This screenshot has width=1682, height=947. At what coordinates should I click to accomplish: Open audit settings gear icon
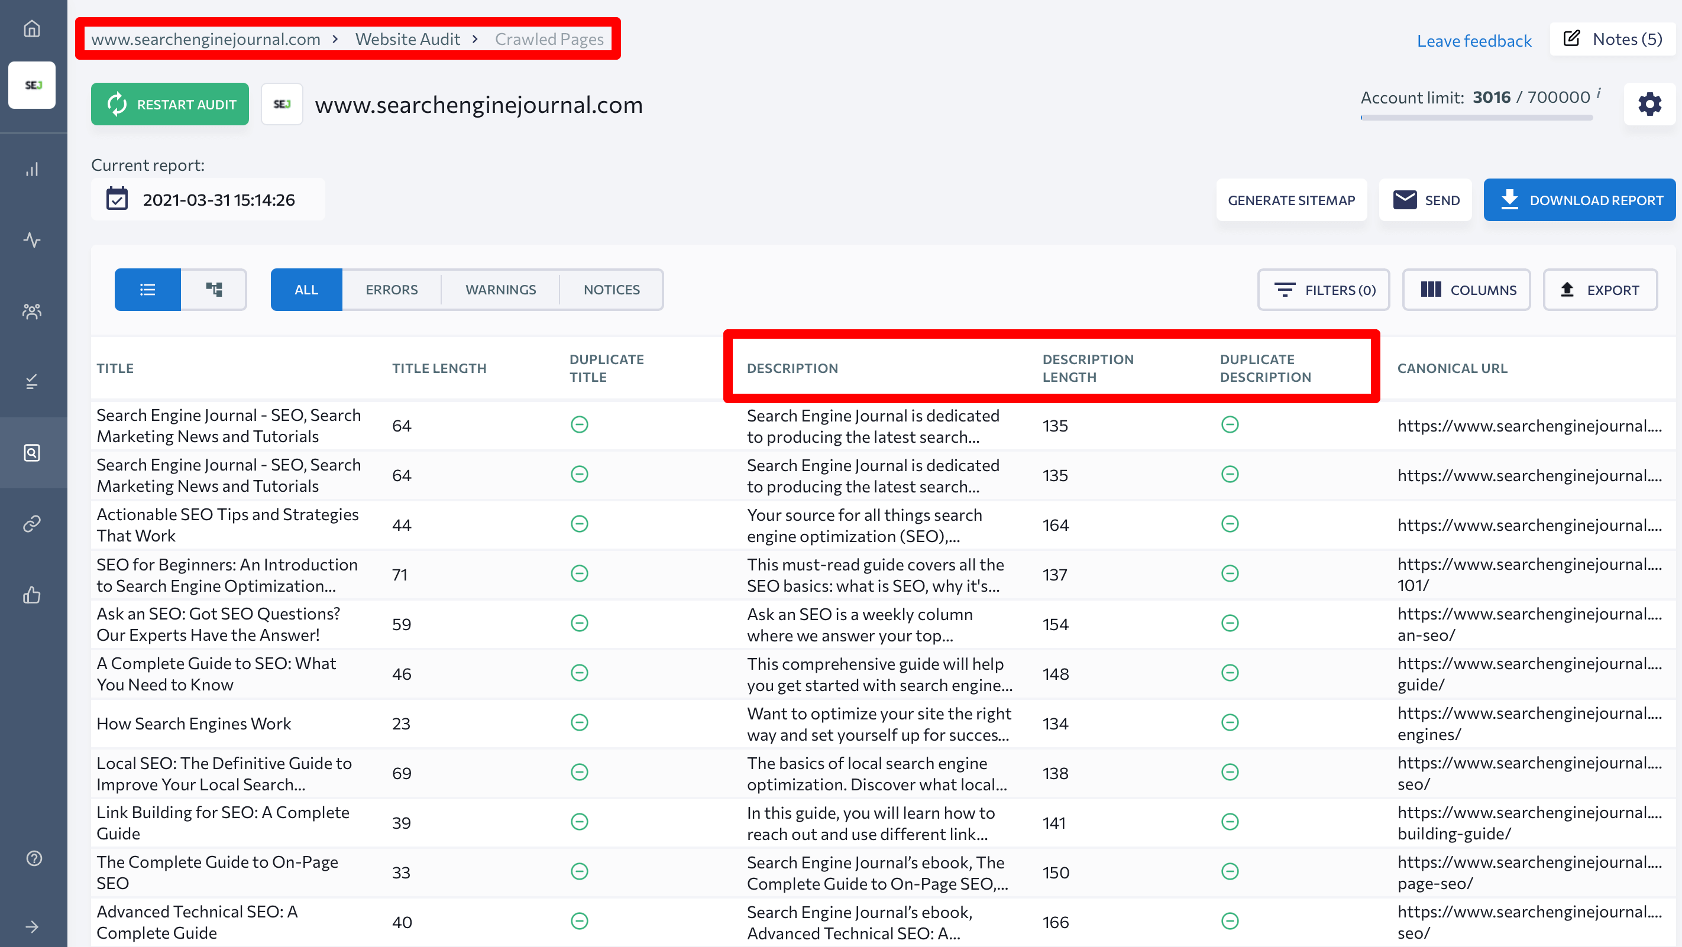click(1649, 104)
